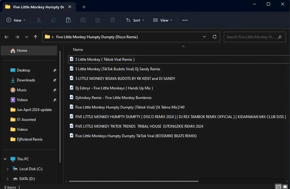Close the Five Little Monkey tab
Viewport: 290px width, 189px height.
(70, 7)
